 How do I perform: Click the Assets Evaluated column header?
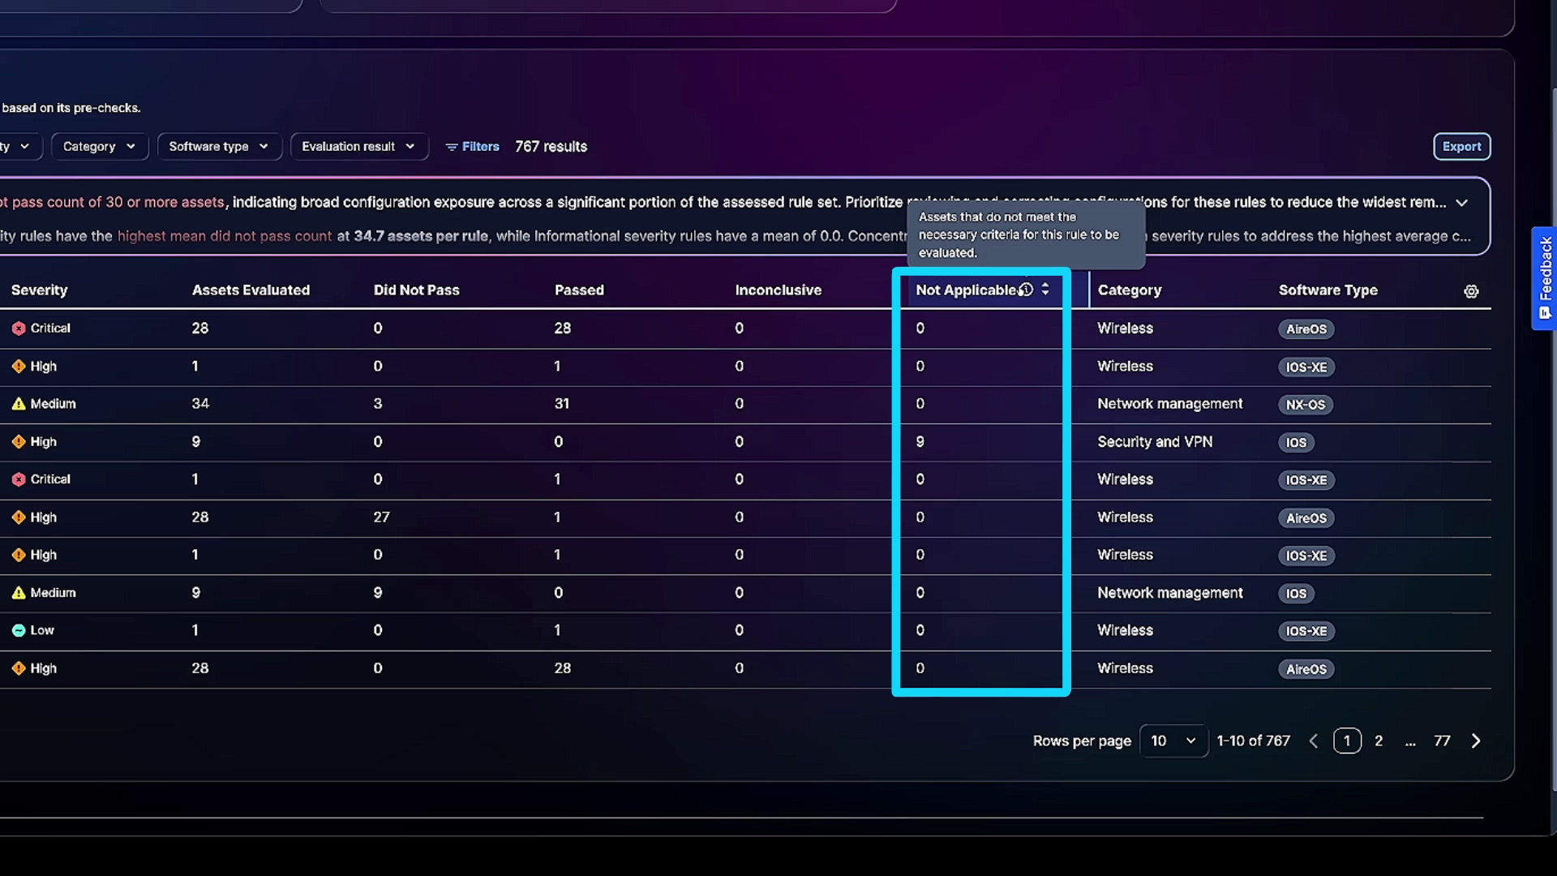tap(251, 290)
